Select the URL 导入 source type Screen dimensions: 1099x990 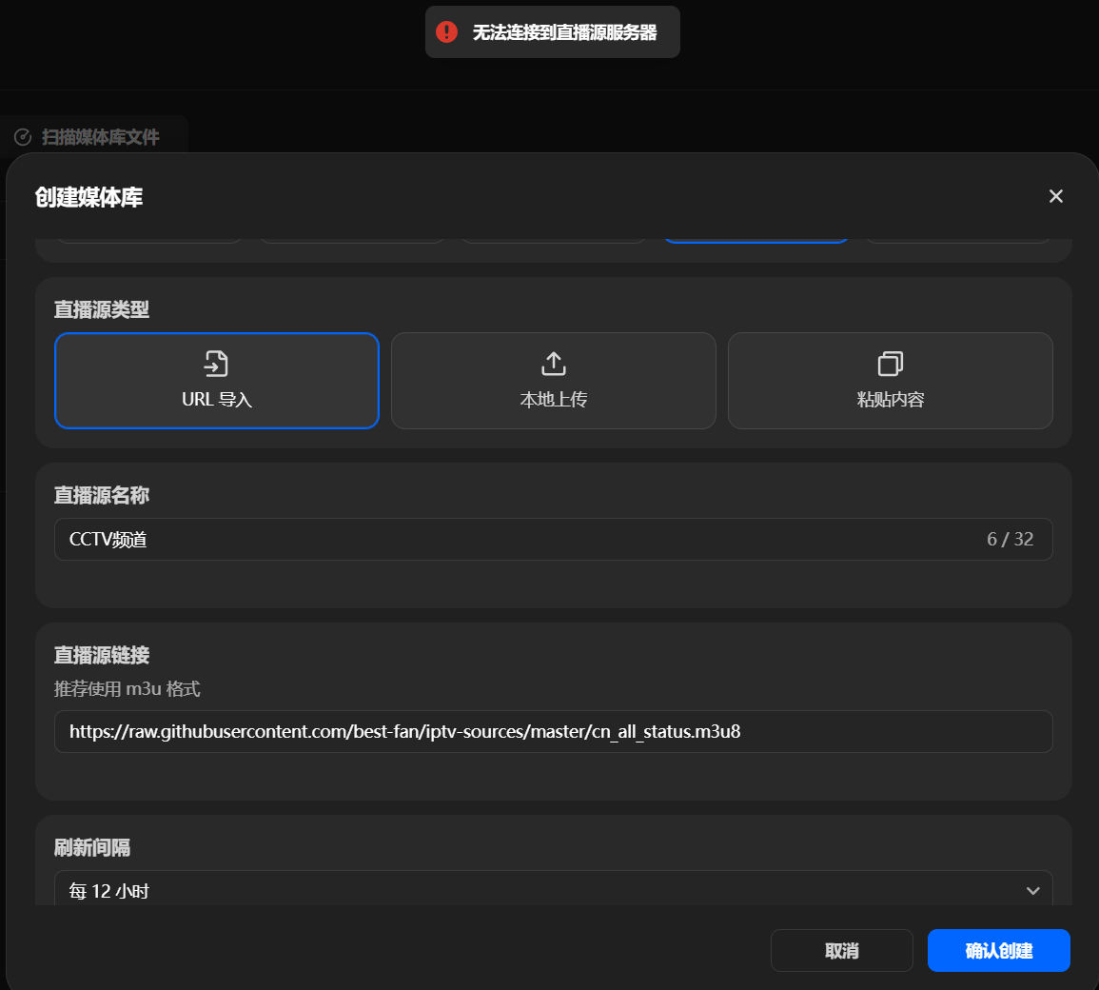pyautogui.click(x=217, y=381)
